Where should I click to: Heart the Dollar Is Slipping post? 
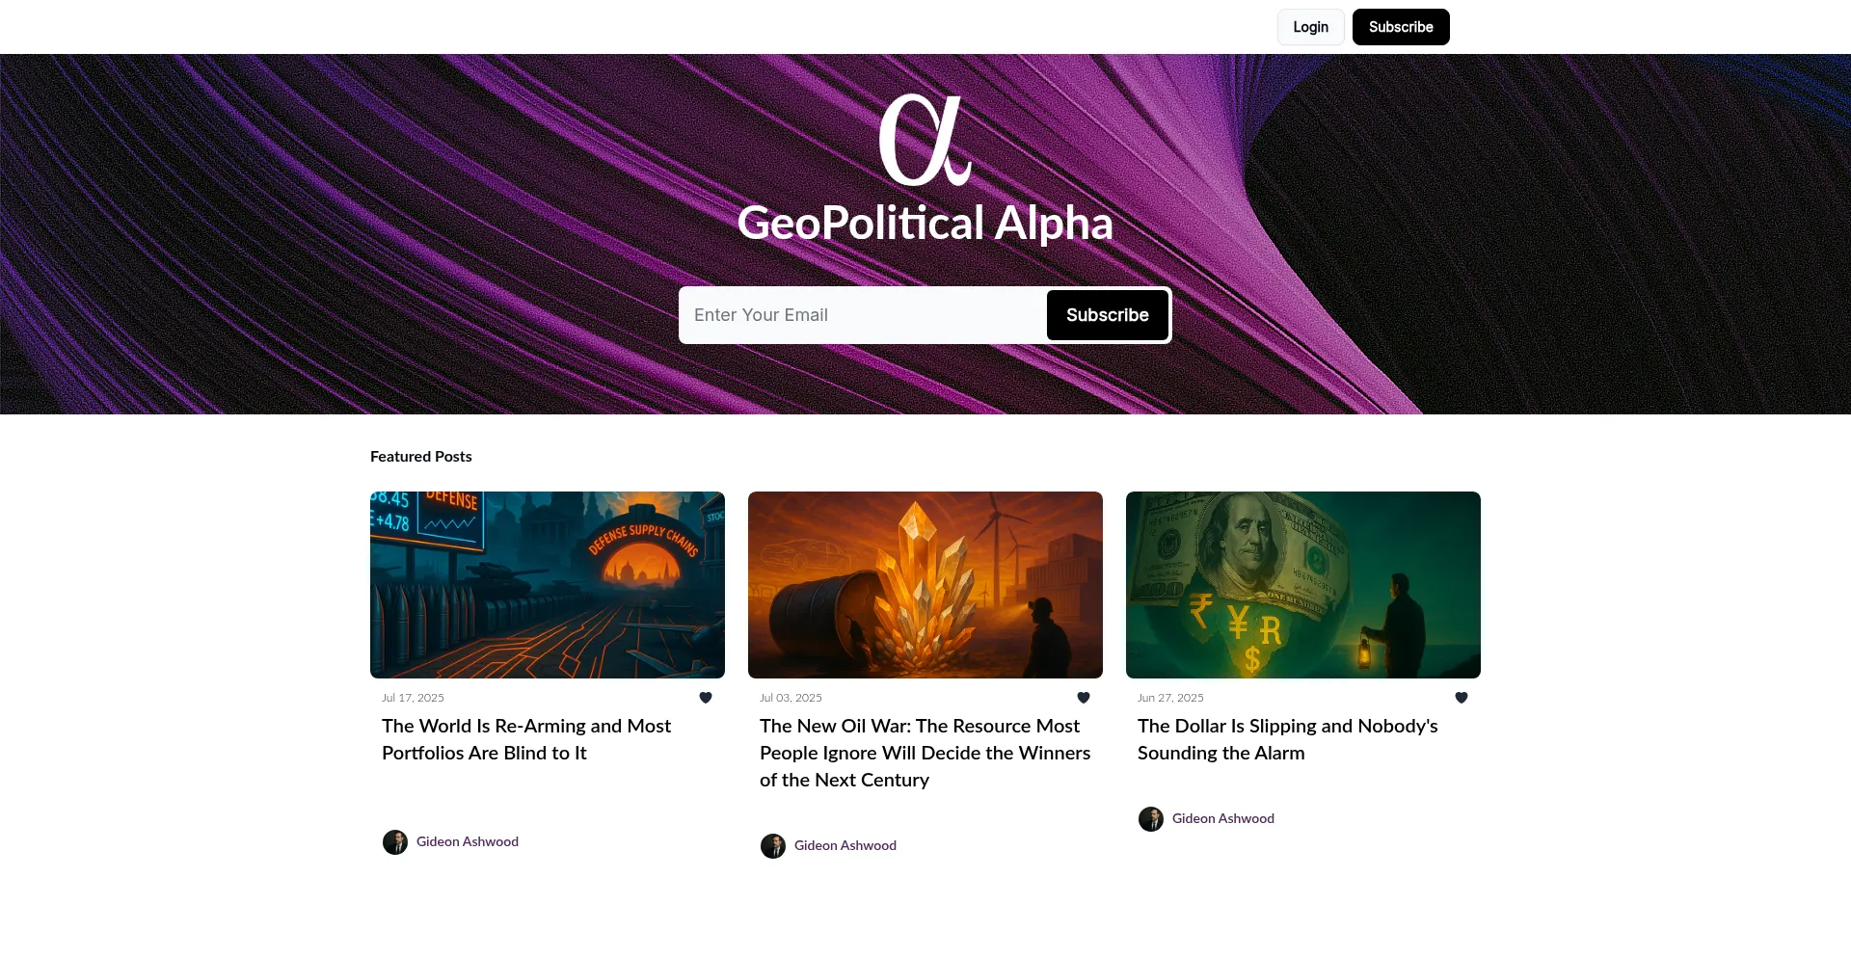1462,698
